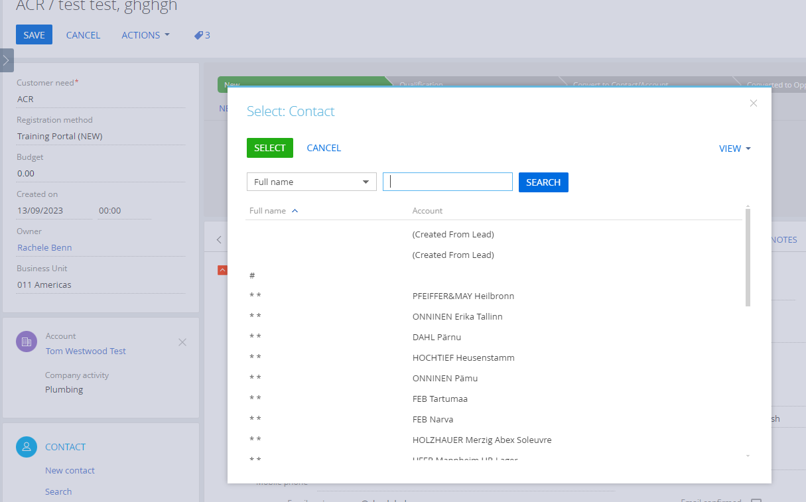Click the green SELECT button
This screenshot has height=502, width=806.
(x=270, y=148)
